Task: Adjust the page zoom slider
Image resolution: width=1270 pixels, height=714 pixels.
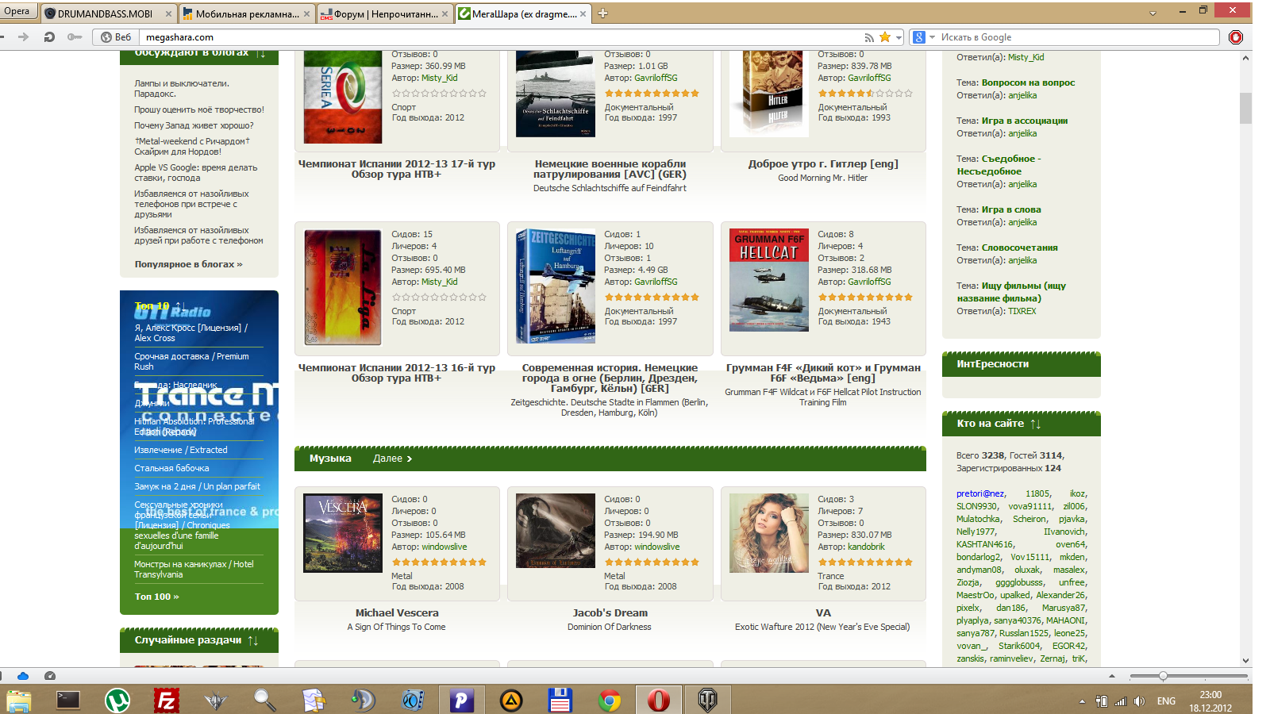Action: (1163, 676)
